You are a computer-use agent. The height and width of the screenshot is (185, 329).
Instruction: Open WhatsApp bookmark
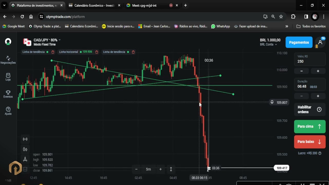point(221,26)
